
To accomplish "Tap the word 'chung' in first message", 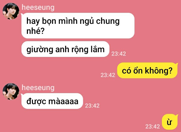I will click(108, 21).
